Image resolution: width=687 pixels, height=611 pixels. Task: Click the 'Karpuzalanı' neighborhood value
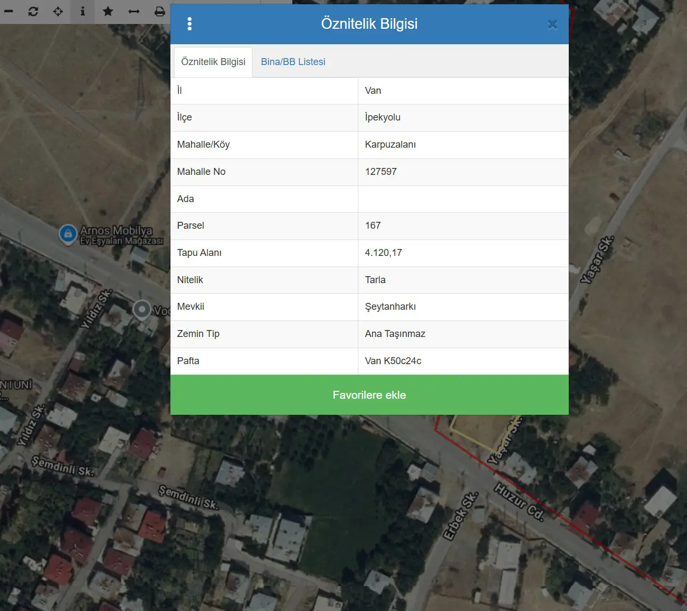pos(390,144)
